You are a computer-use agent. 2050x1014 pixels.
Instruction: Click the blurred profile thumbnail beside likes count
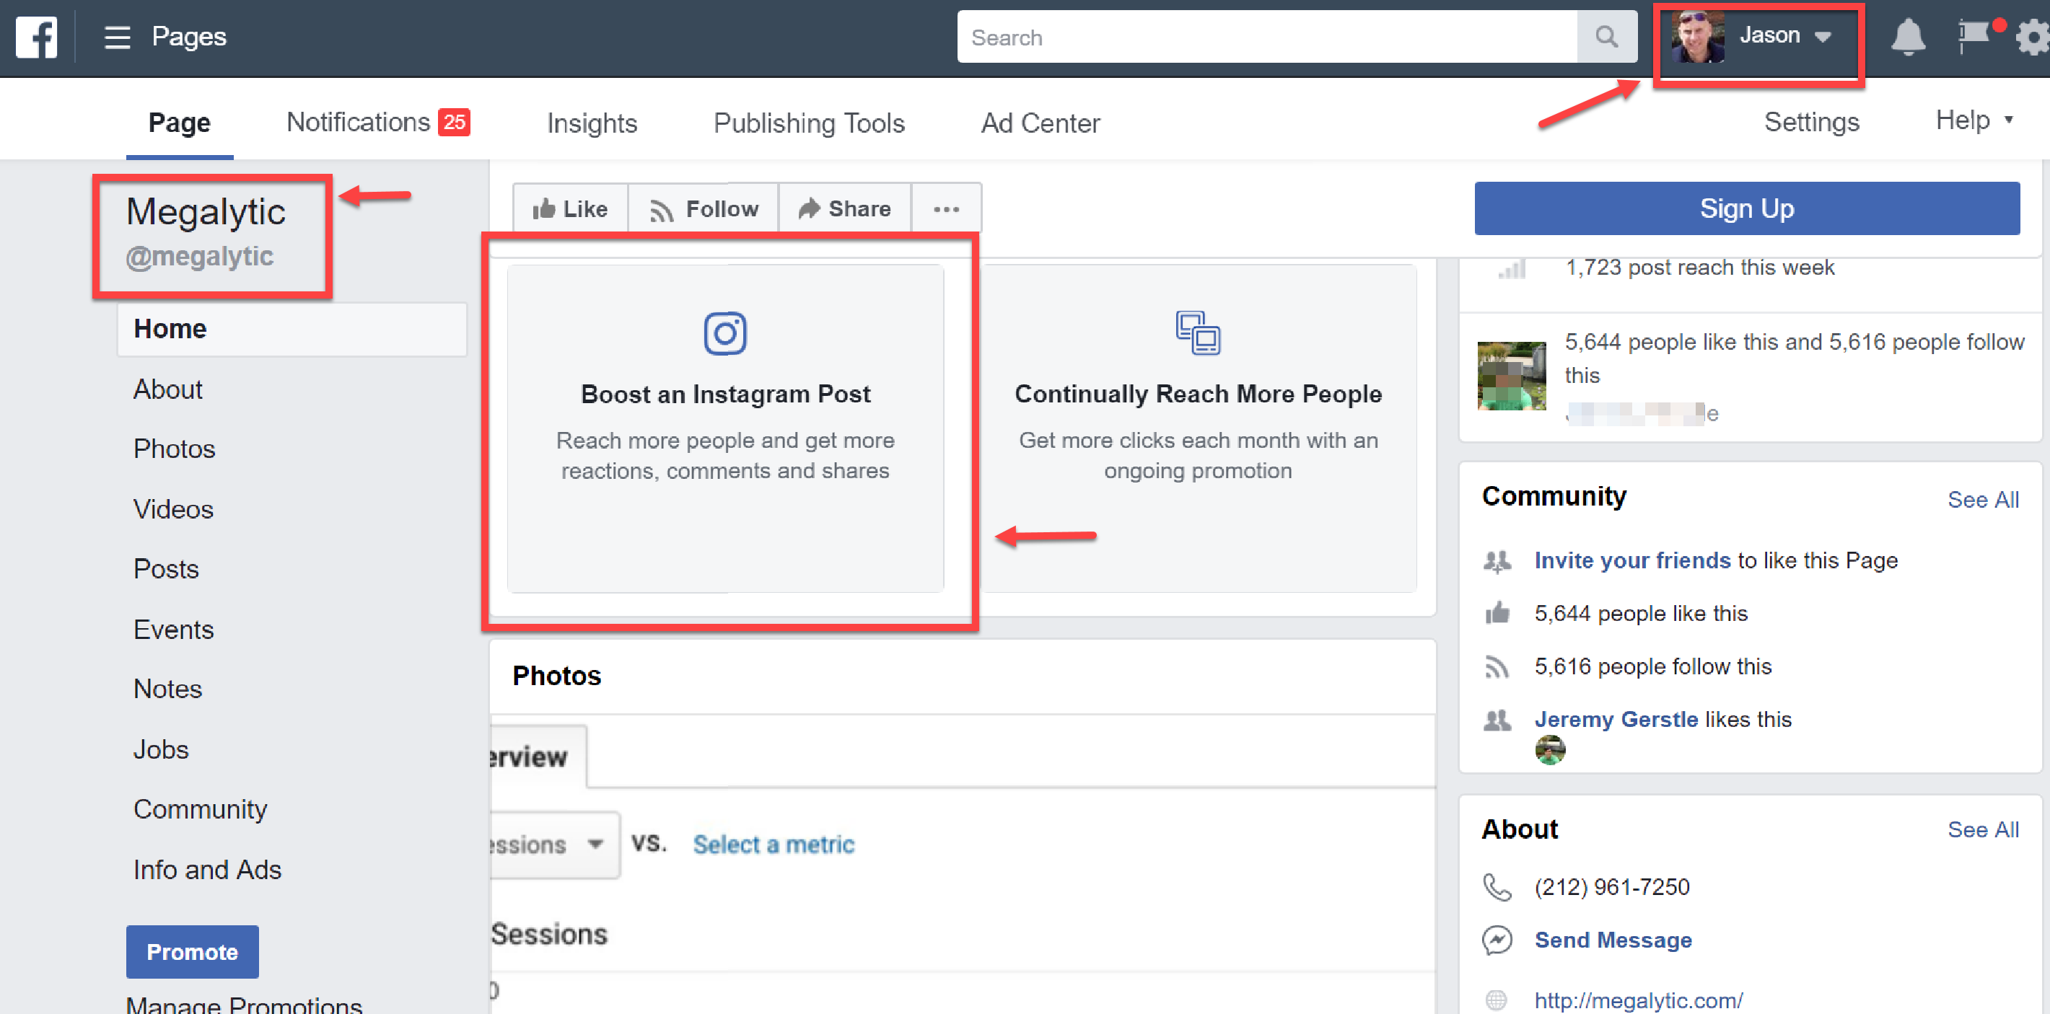[1511, 376]
